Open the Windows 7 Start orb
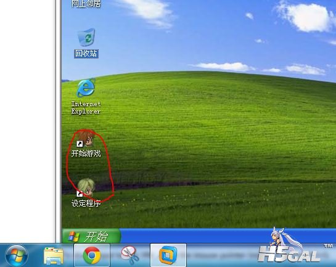 [x=17, y=255]
